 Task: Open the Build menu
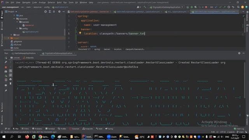(x=59, y=2)
